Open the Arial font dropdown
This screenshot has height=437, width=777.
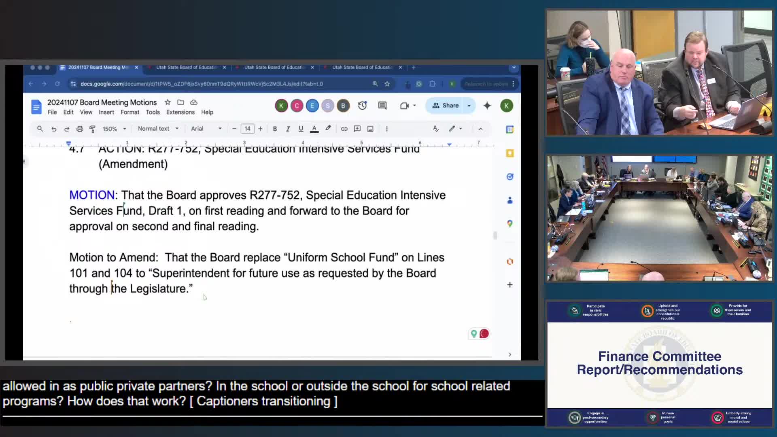[x=206, y=129]
